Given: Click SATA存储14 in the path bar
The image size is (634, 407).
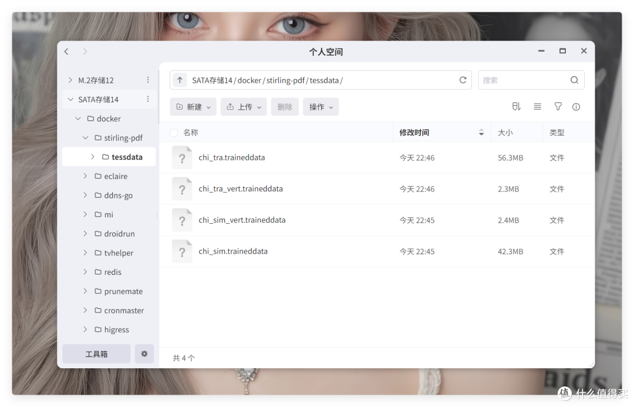Looking at the screenshot, I should pyautogui.click(x=212, y=80).
